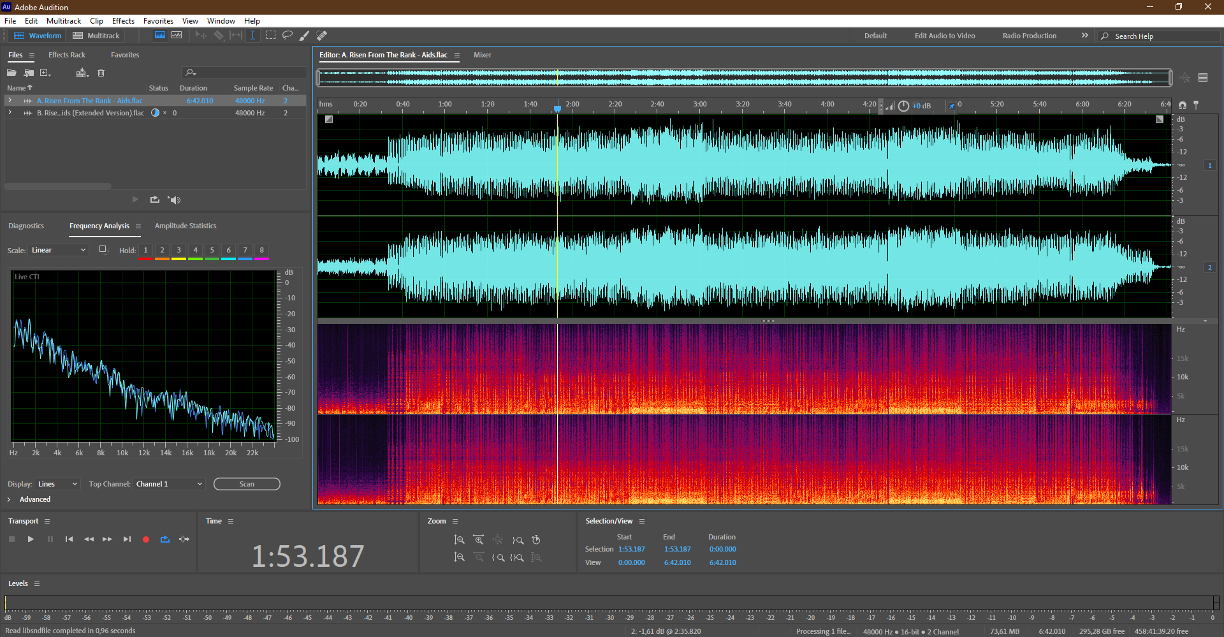Screen dimensions: 1224x637
Task: Toggle the snapping magnet icon
Action: [x=1183, y=105]
